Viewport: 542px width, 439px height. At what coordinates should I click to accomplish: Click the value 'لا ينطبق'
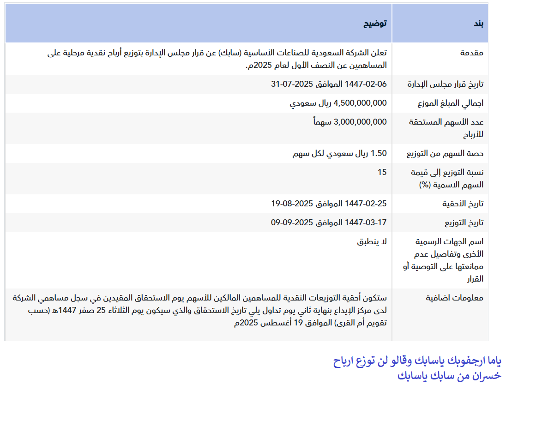(372, 241)
